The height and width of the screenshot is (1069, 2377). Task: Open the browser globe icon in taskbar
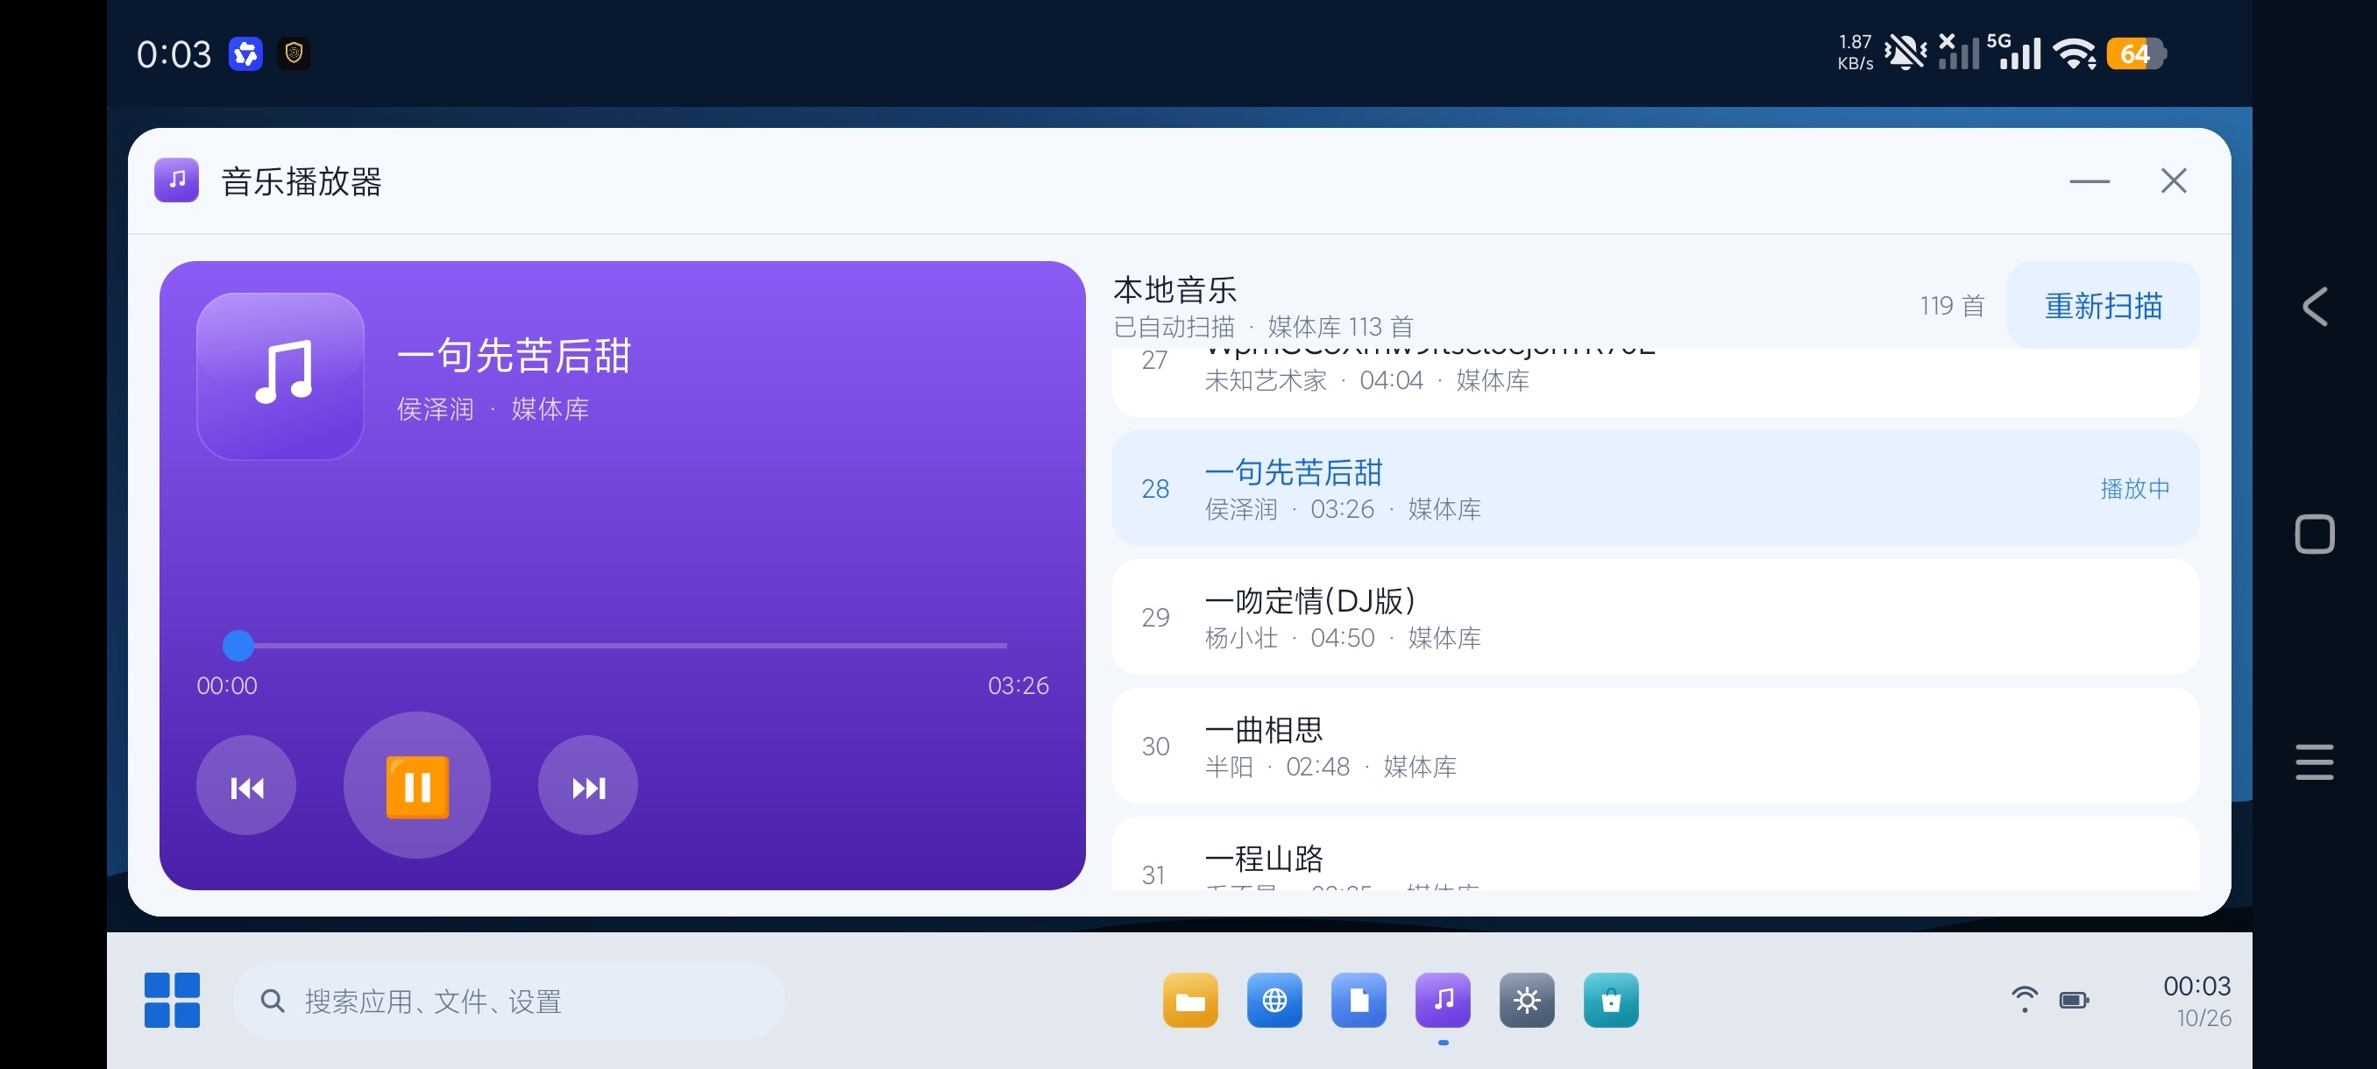pyautogui.click(x=1274, y=1000)
